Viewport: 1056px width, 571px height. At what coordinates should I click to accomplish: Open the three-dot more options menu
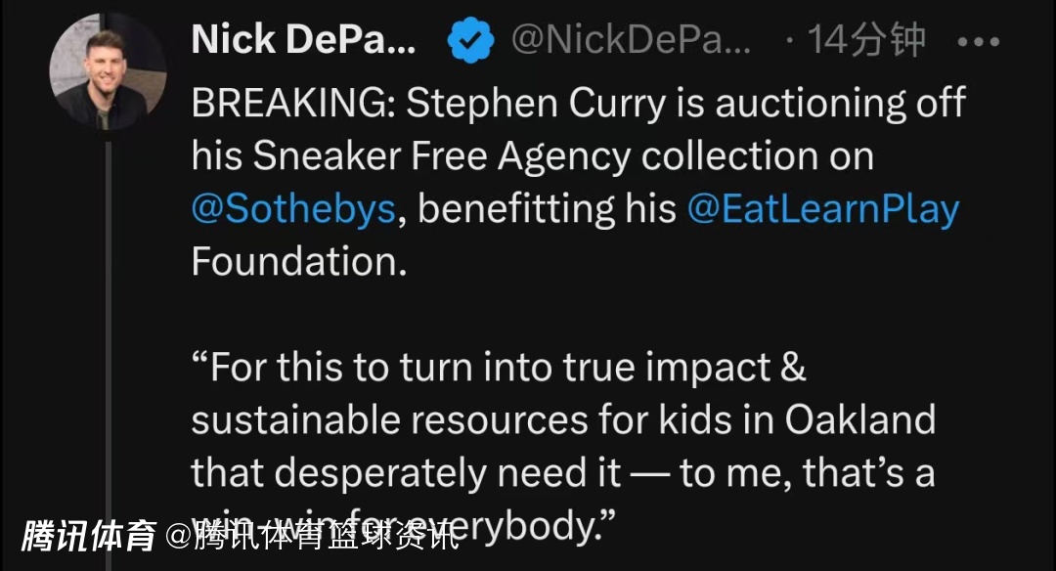(x=977, y=41)
